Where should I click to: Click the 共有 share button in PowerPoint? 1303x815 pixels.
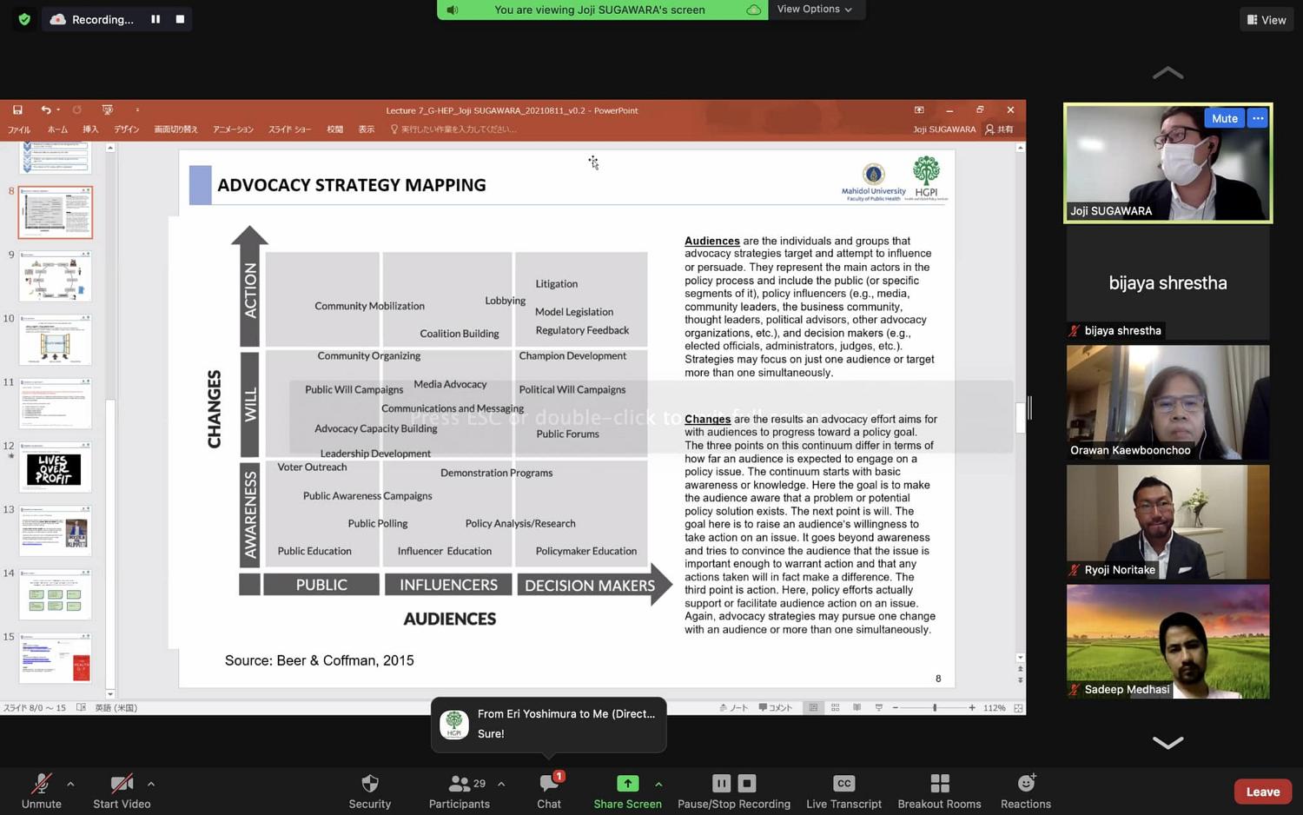pyautogui.click(x=999, y=129)
